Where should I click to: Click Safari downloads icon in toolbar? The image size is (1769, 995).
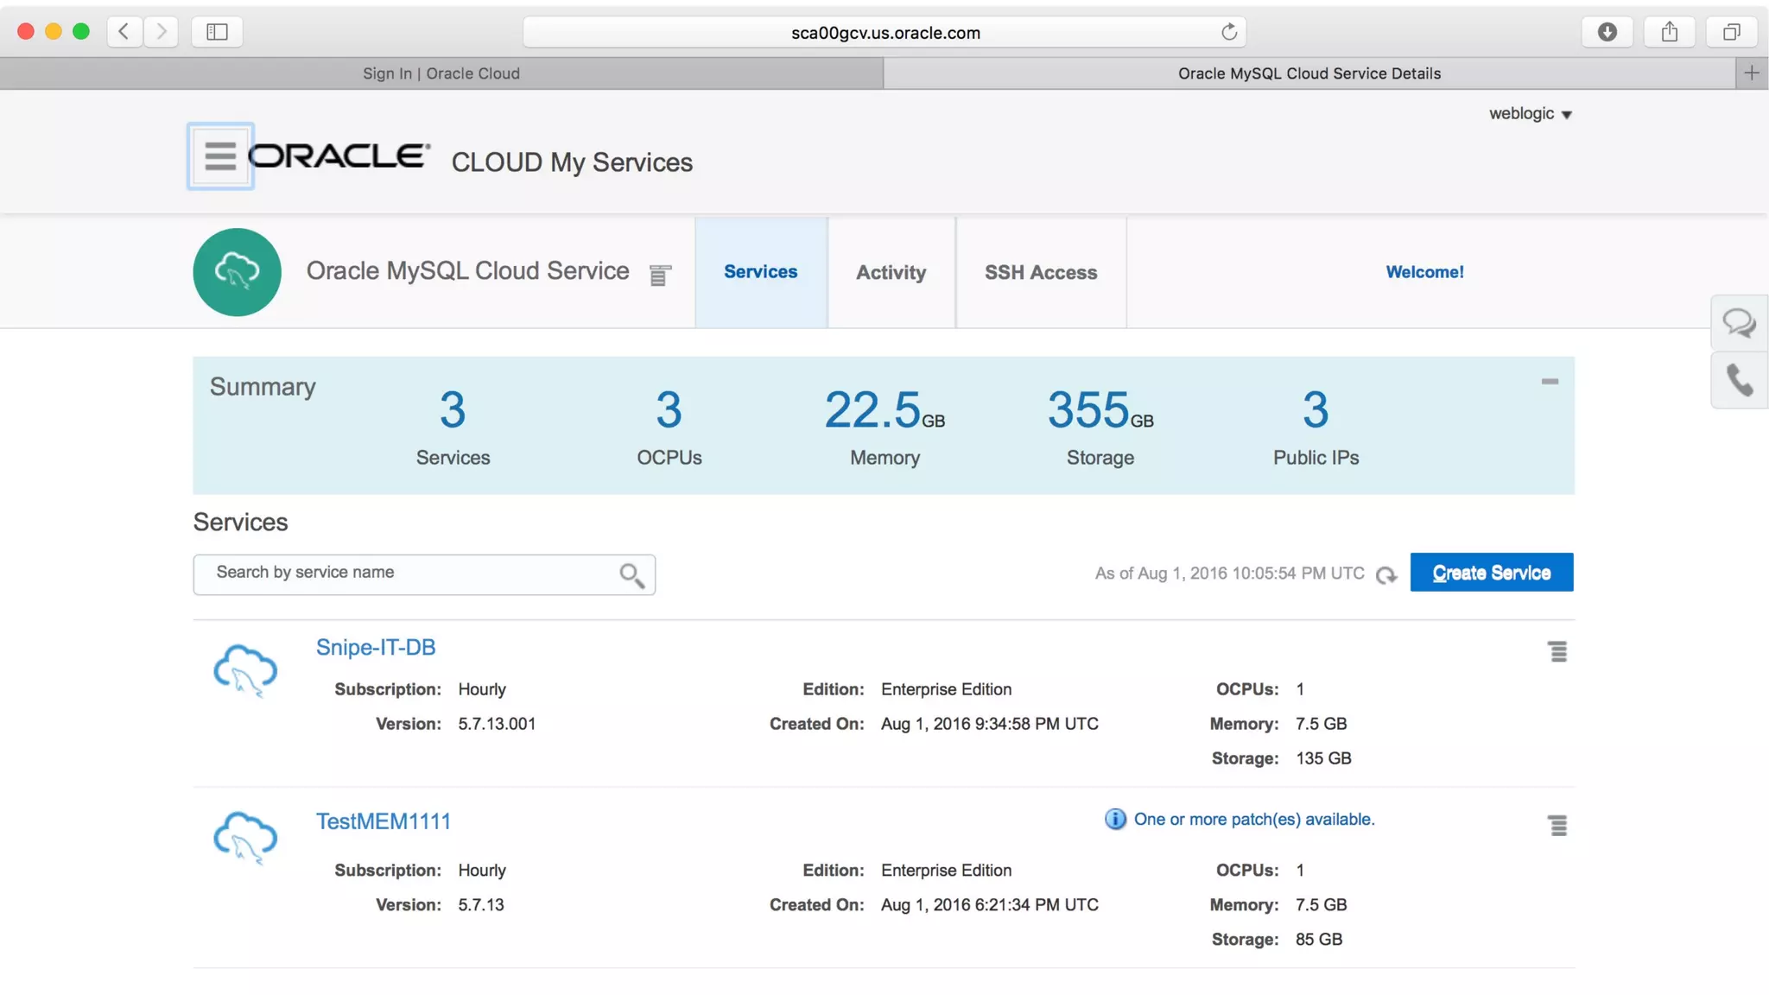[1607, 32]
